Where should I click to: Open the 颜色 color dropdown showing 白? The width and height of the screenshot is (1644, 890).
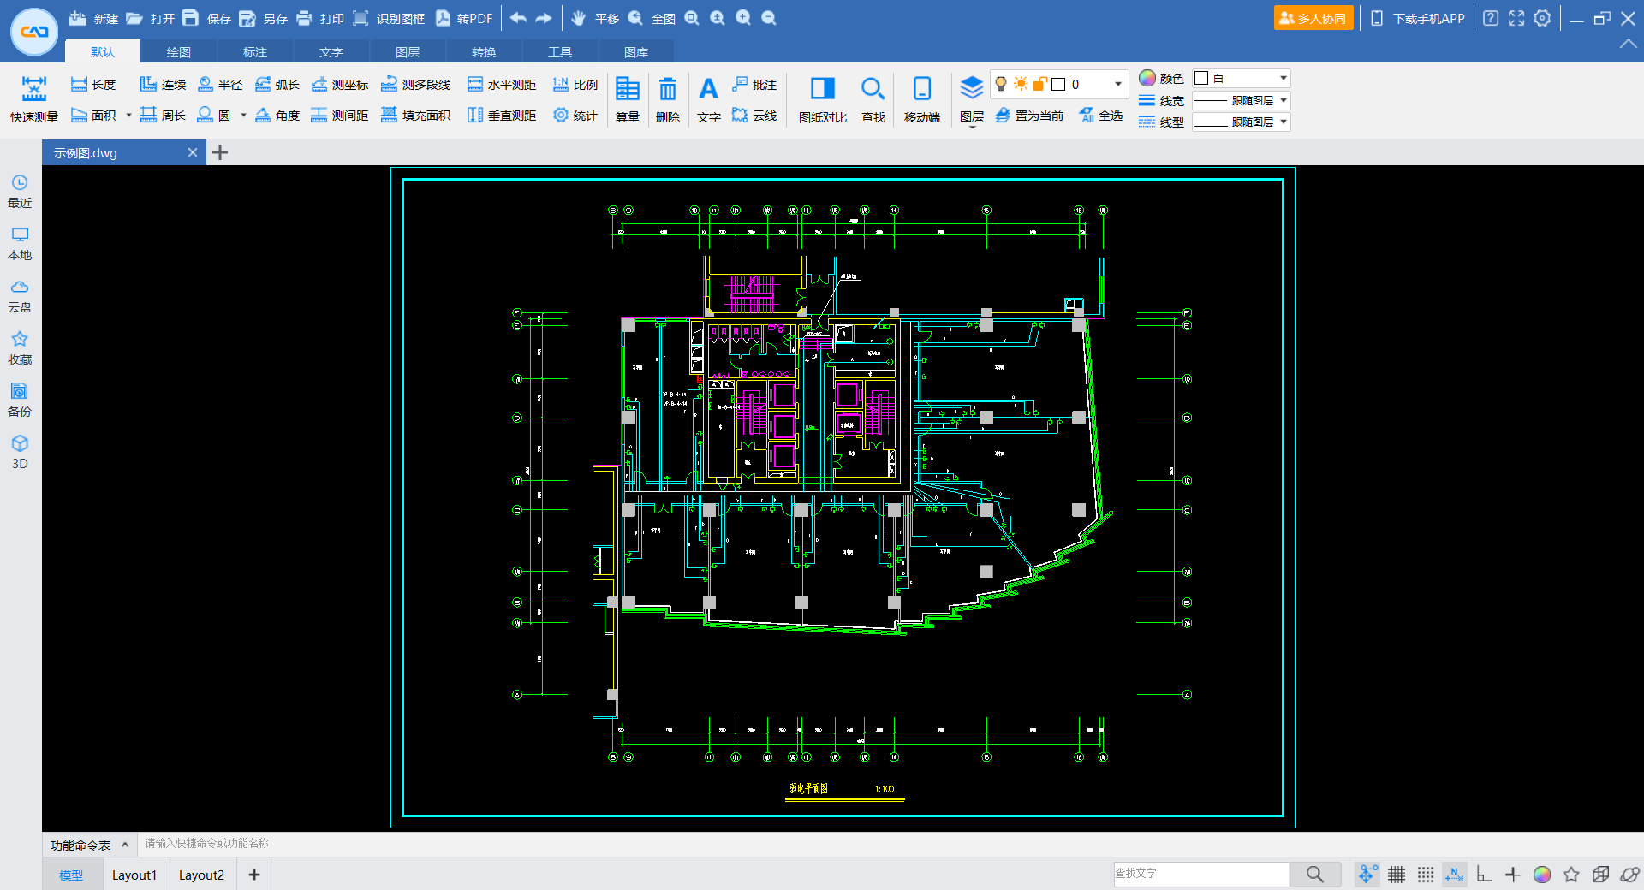1283,78
